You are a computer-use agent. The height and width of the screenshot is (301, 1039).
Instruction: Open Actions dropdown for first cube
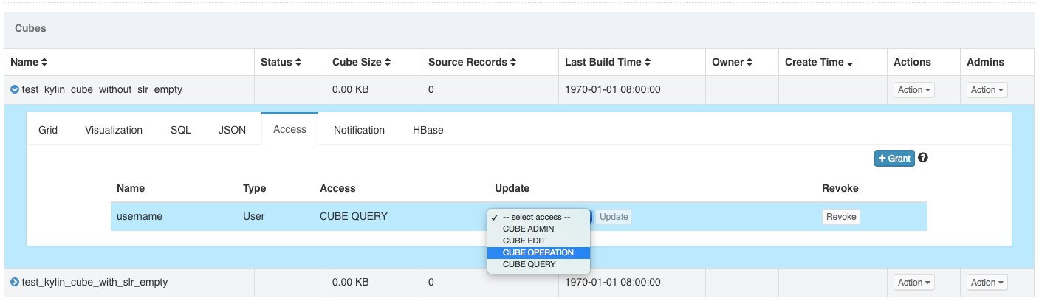914,90
